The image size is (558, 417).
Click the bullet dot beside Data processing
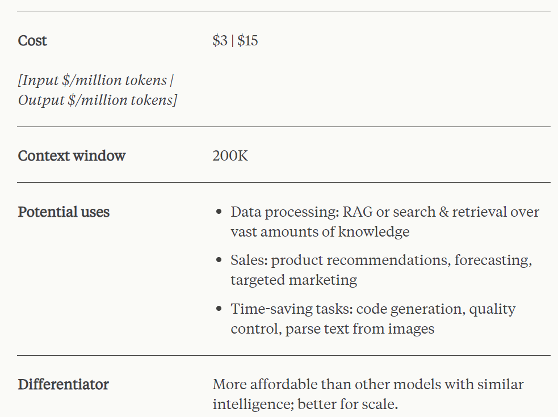pyautogui.click(x=219, y=213)
